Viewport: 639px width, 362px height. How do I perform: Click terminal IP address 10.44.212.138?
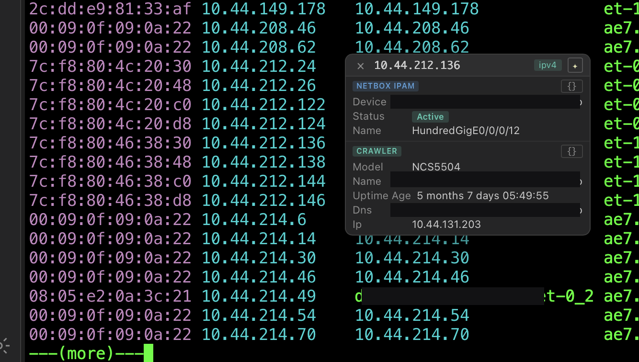pyautogui.click(x=263, y=162)
